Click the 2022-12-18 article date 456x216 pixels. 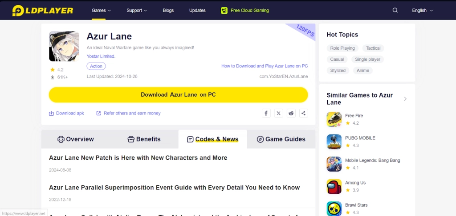[x=60, y=200]
